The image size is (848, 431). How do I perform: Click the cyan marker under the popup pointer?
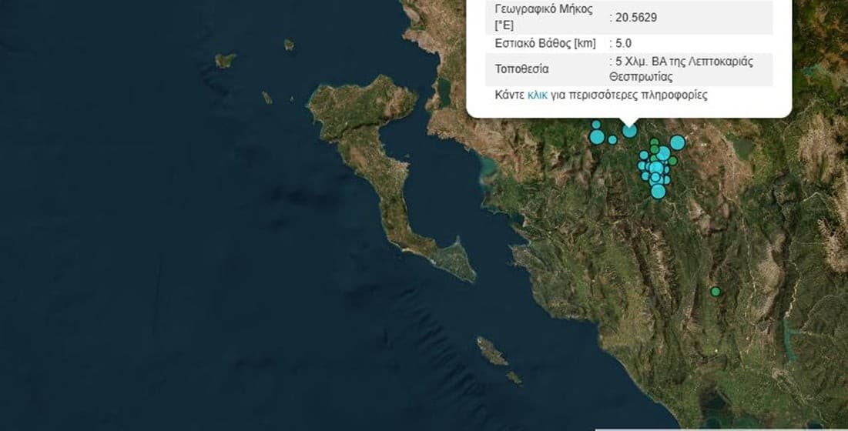[629, 131]
